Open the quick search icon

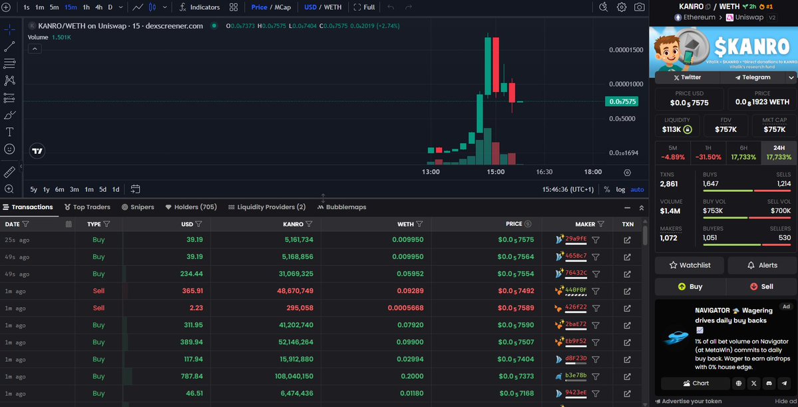pyautogui.click(x=604, y=7)
